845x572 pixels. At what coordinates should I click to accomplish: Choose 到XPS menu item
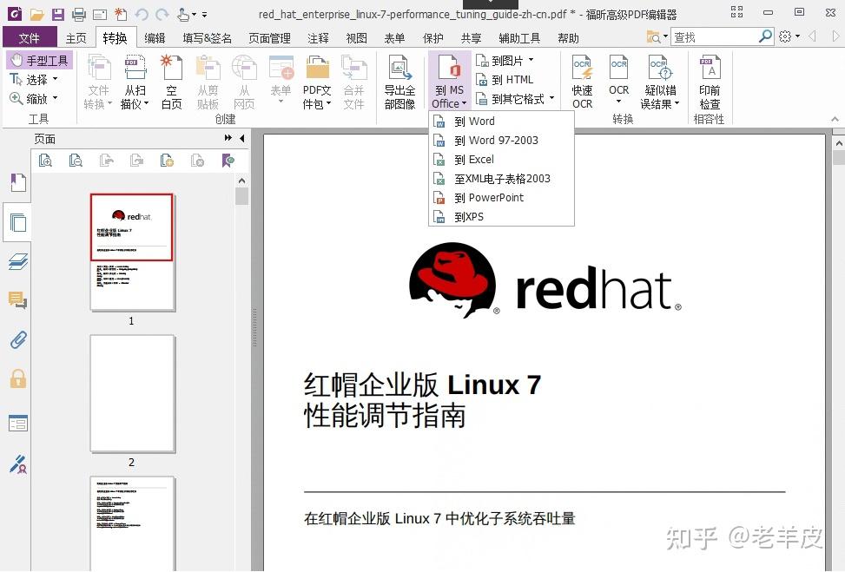pyautogui.click(x=501, y=216)
